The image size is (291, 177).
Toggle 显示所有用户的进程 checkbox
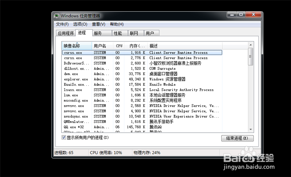64,137
